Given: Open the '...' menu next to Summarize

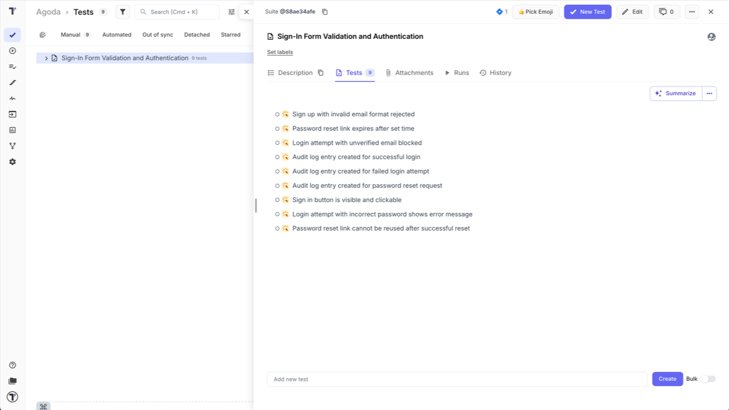Looking at the screenshot, I should [x=709, y=93].
